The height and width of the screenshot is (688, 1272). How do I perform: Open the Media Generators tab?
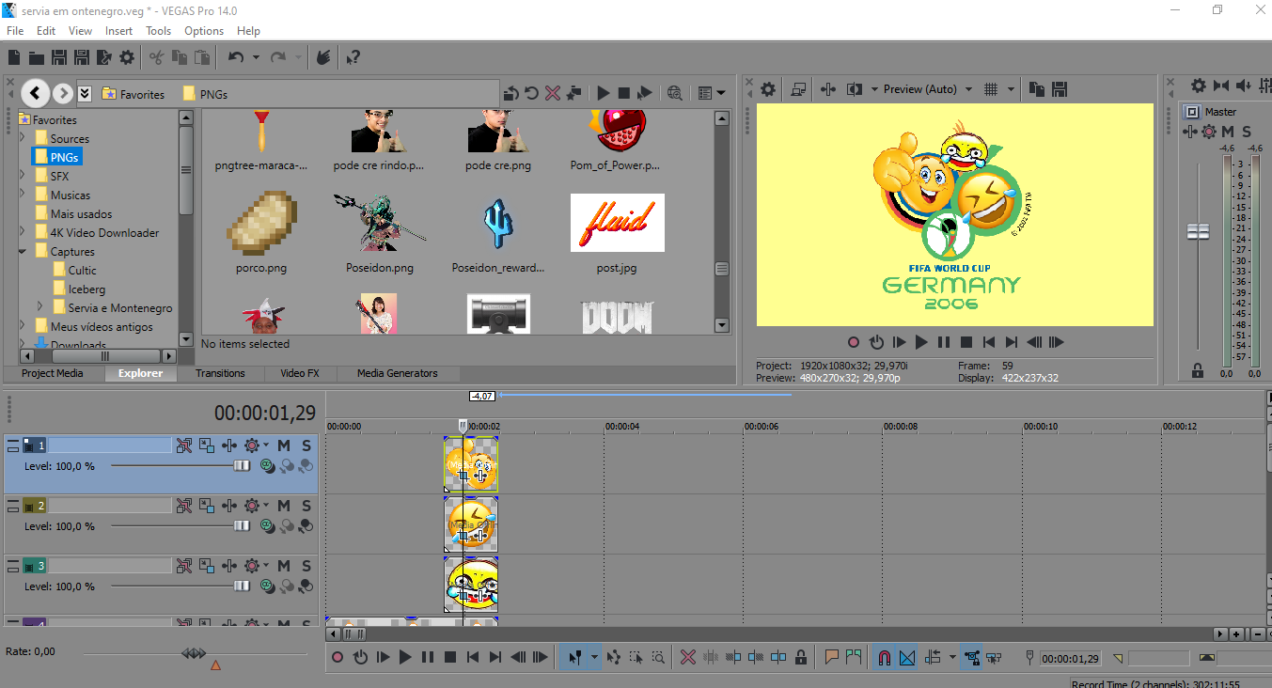coord(397,373)
